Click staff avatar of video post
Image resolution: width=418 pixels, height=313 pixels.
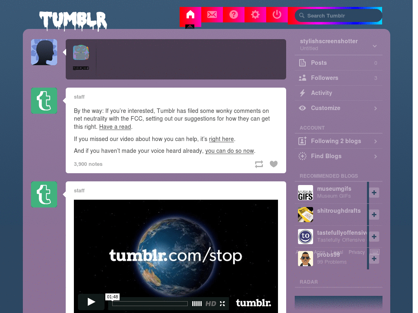tap(44, 194)
